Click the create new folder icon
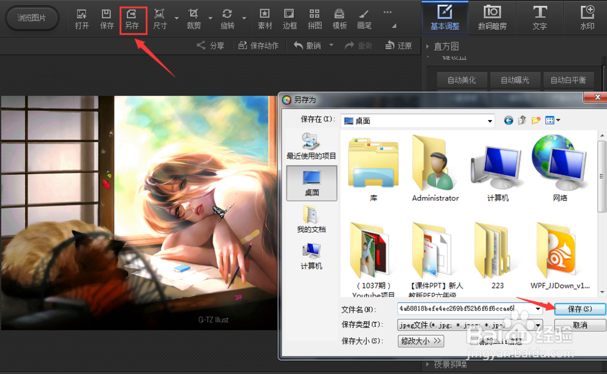 (536, 121)
